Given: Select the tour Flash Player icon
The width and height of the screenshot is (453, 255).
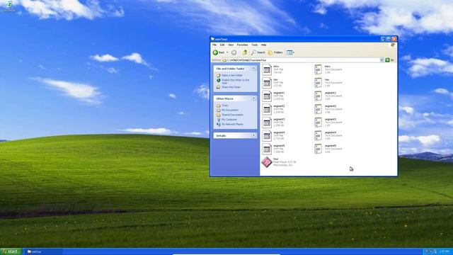Looking at the screenshot, I should pos(267,162).
